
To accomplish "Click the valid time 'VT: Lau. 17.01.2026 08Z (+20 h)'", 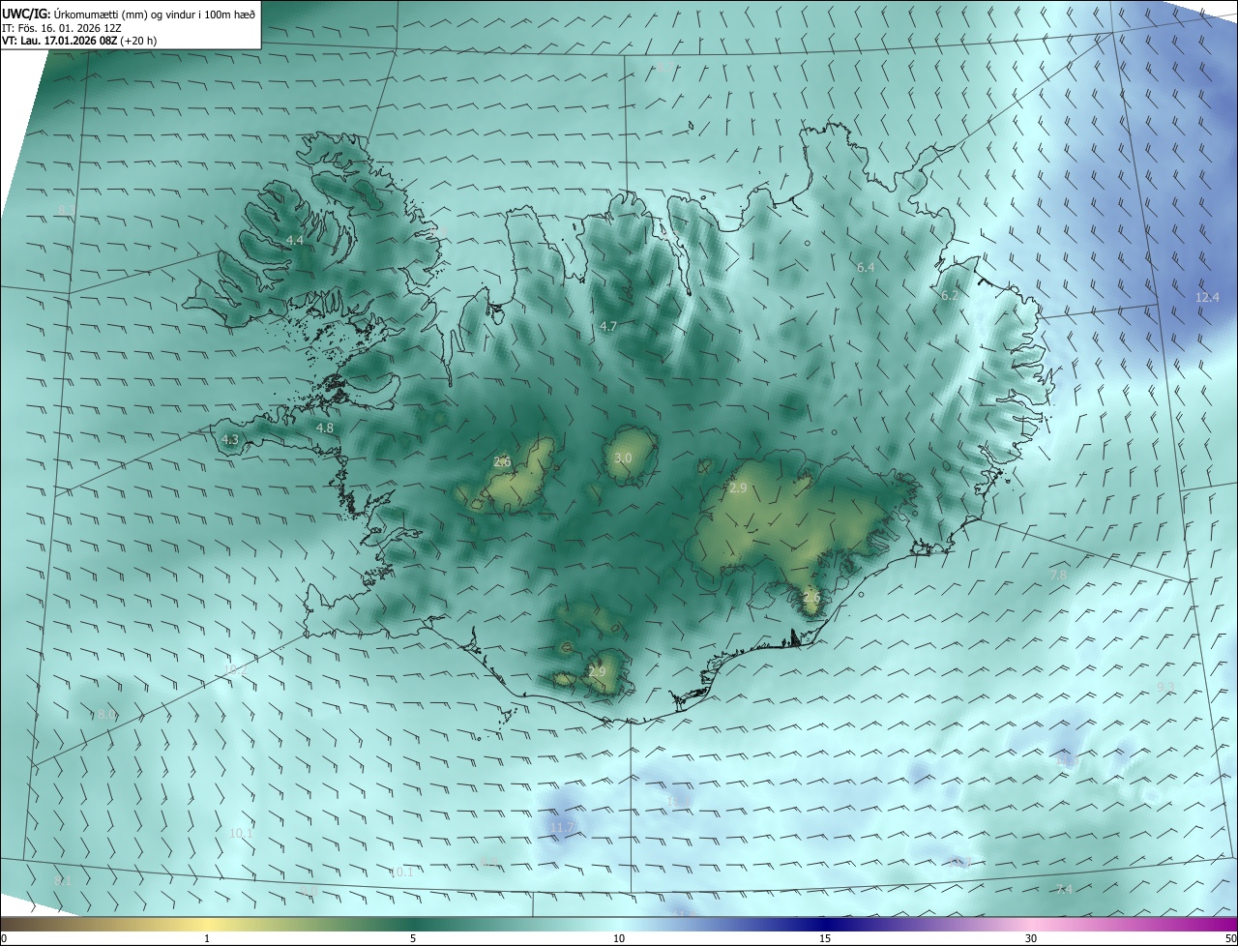I will coord(79,42).
